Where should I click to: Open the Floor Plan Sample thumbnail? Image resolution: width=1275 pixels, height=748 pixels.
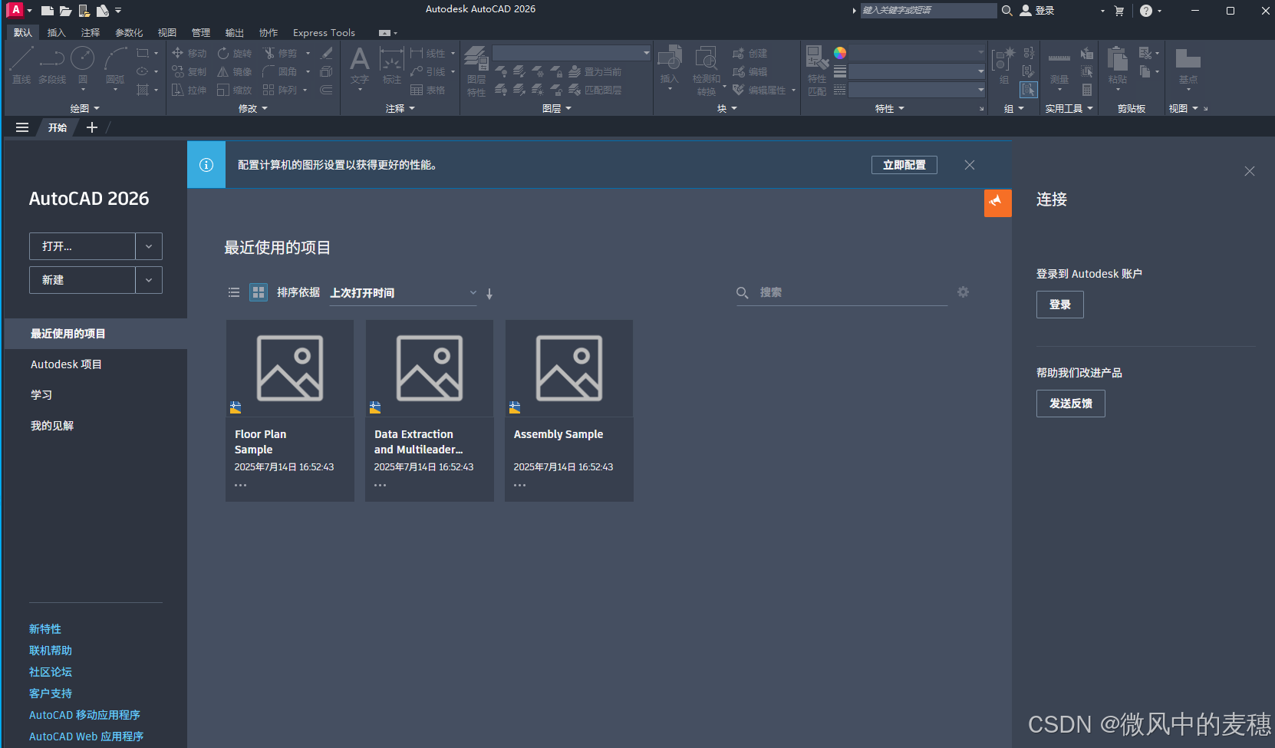tap(290, 368)
